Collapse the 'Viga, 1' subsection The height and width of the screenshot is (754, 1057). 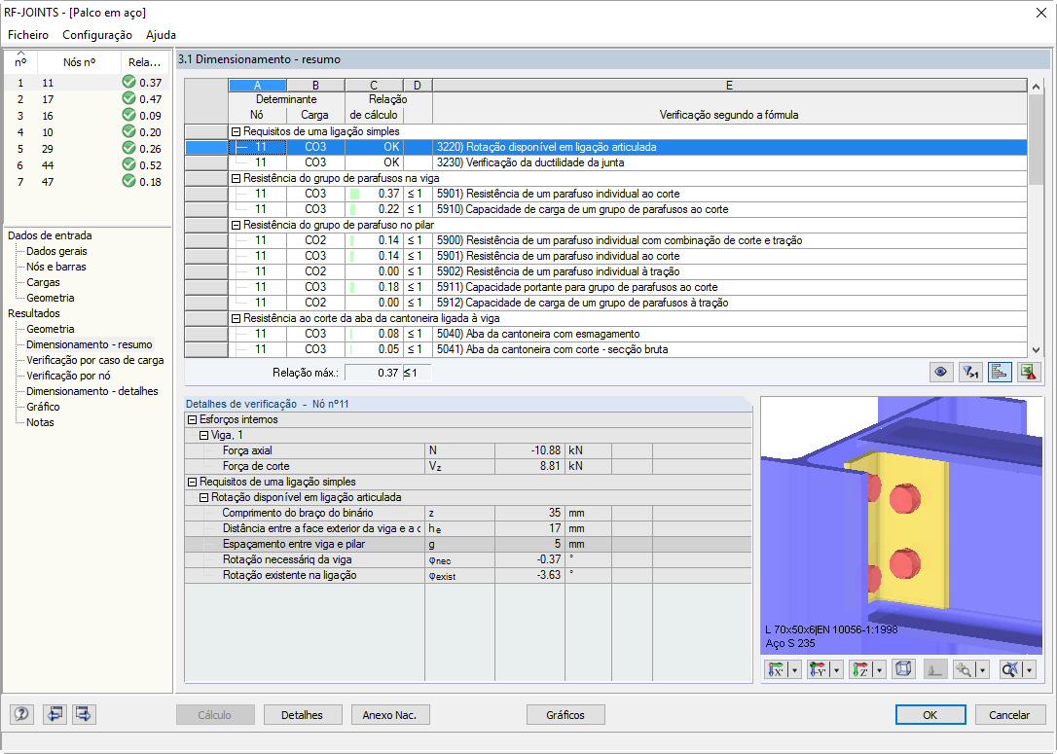[203, 435]
